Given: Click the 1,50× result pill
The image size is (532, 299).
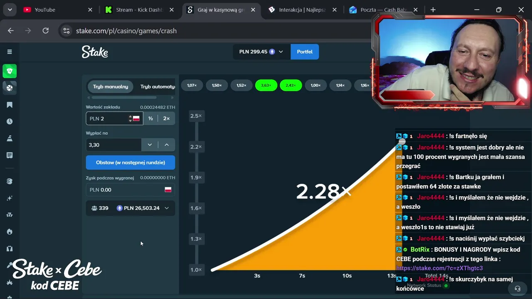Looking at the screenshot, I should (217, 85).
